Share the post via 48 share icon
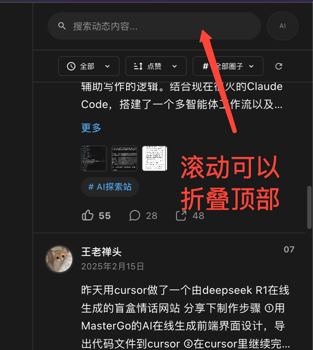 click(x=181, y=215)
